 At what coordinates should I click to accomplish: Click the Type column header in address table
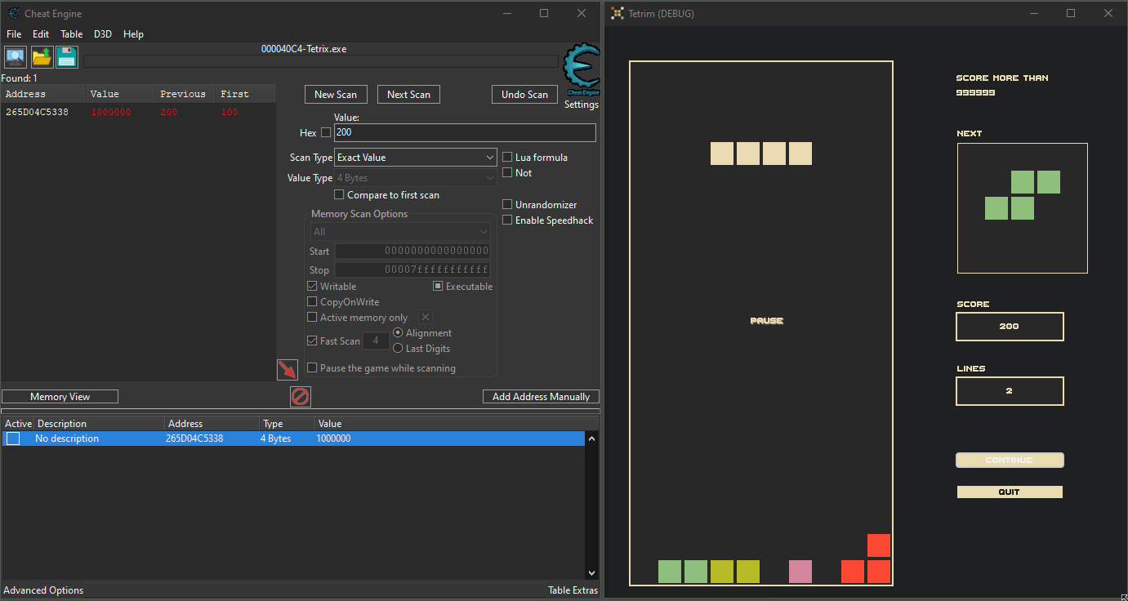pyautogui.click(x=287, y=424)
